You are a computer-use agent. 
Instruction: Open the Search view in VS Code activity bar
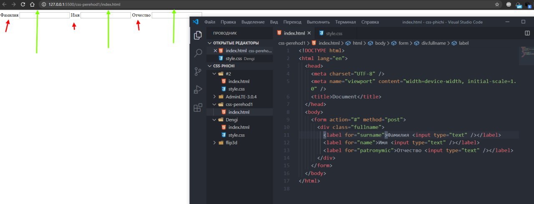tap(198, 53)
